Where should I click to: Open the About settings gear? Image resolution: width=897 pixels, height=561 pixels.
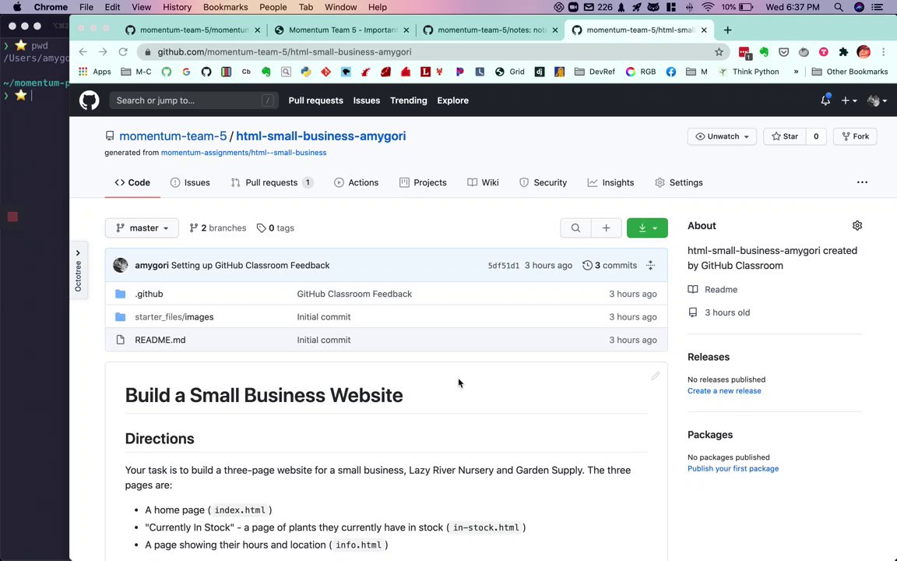click(857, 226)
